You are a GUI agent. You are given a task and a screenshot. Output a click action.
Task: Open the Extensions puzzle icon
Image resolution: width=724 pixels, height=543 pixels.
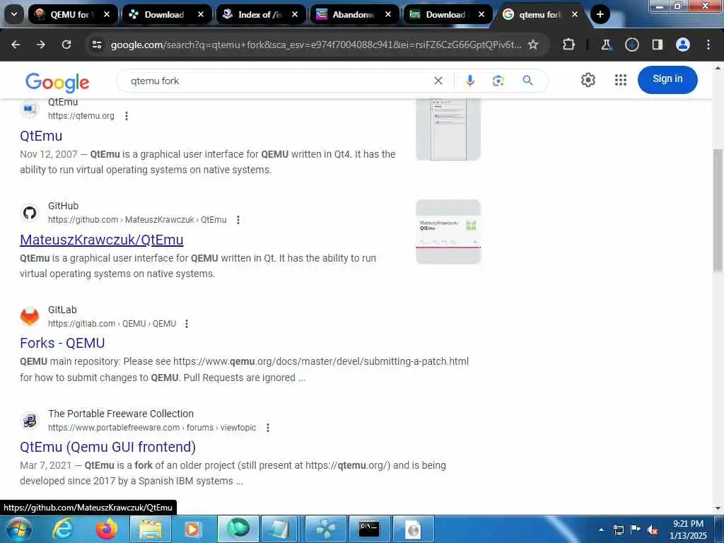tap(569, 45)
